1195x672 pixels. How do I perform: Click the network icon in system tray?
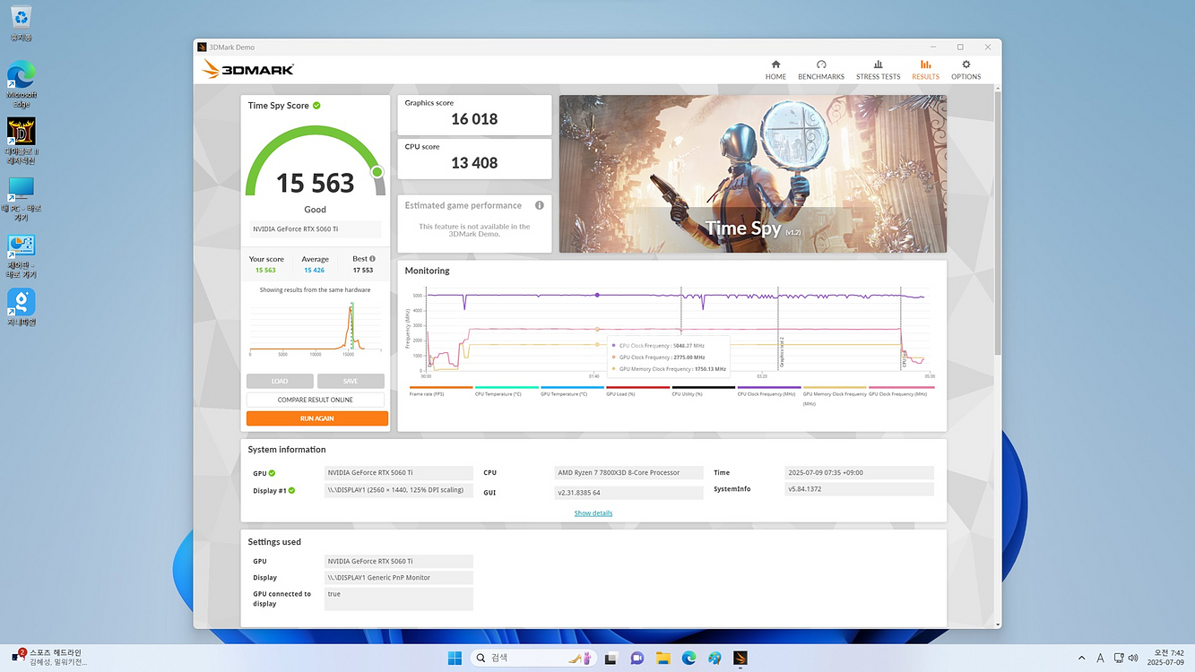(x=1118, y=659)
